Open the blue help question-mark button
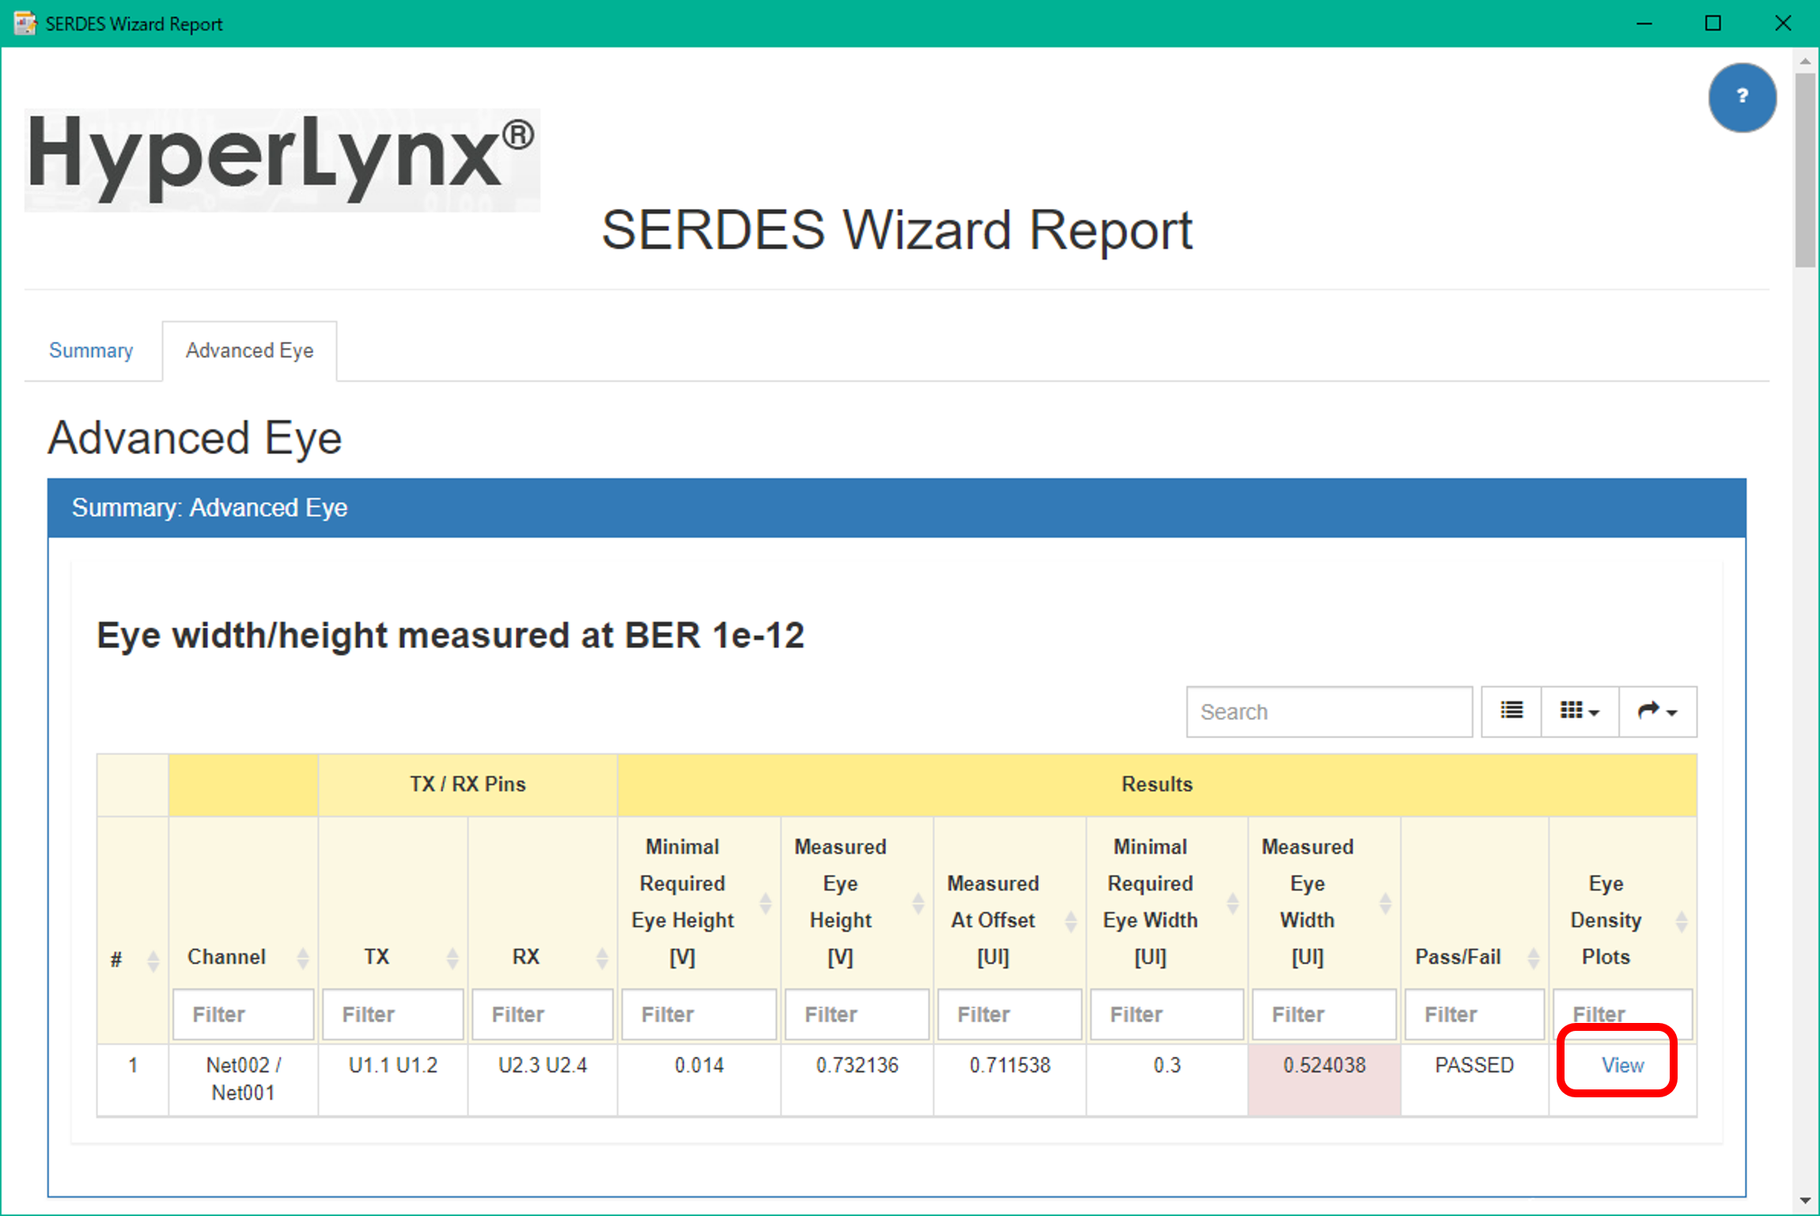Image resolution: width=1820 pixels, height=1216 pixels. tap(1742, 97)
